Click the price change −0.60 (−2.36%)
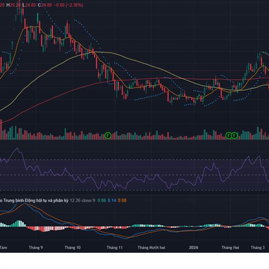The height and width of the screenshot is (269, 269). [69, 5]
